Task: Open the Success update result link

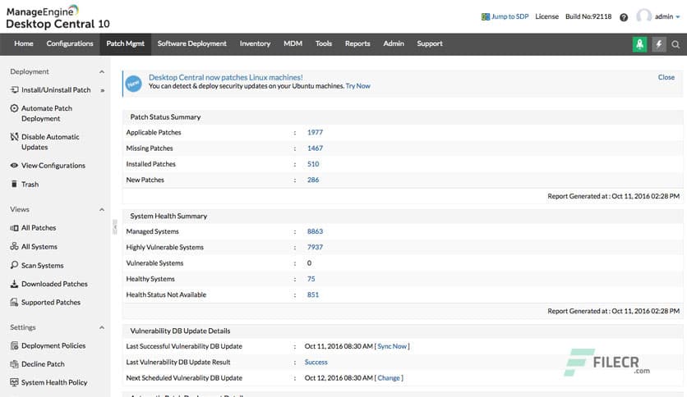Action: click(x=316, y=363)
